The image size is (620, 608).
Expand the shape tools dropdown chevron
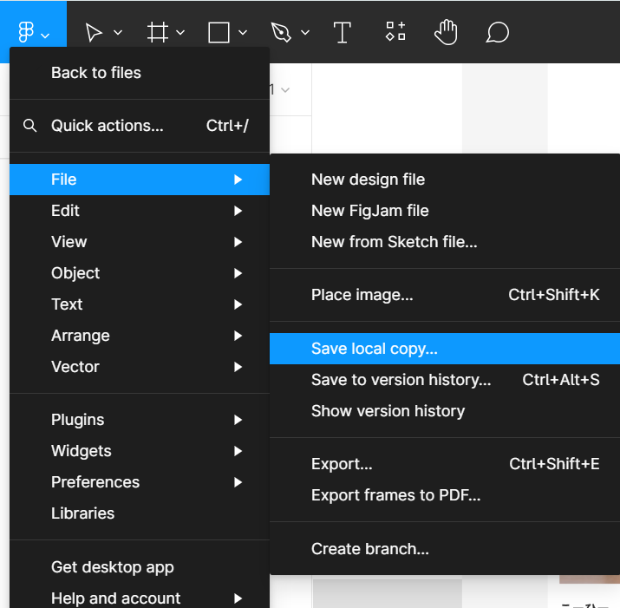pyautogui.click(x=243, y=33)
